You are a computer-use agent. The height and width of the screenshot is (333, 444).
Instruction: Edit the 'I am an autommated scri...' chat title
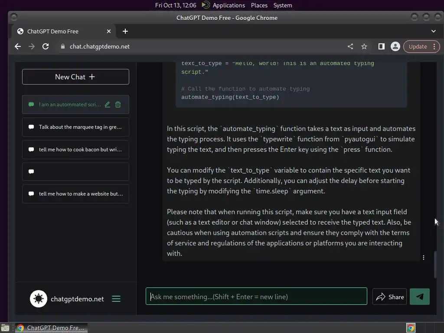pos(108,104)
